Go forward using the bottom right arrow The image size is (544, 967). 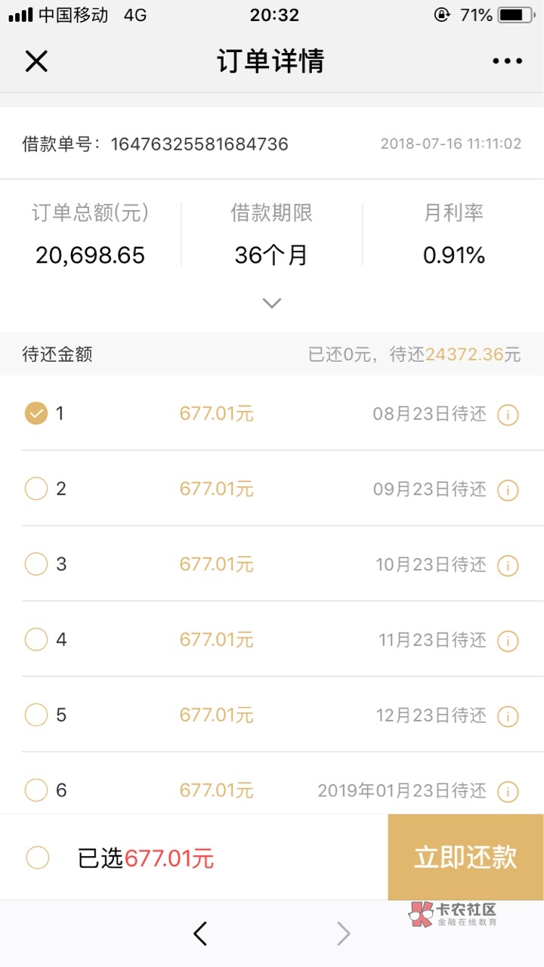344,935
